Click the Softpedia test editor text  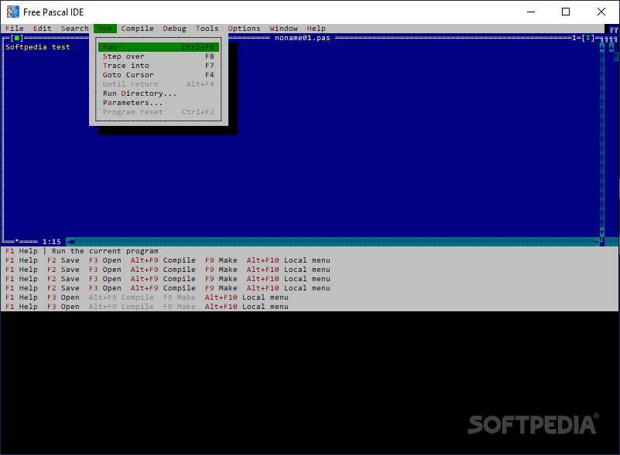(38, 47)
